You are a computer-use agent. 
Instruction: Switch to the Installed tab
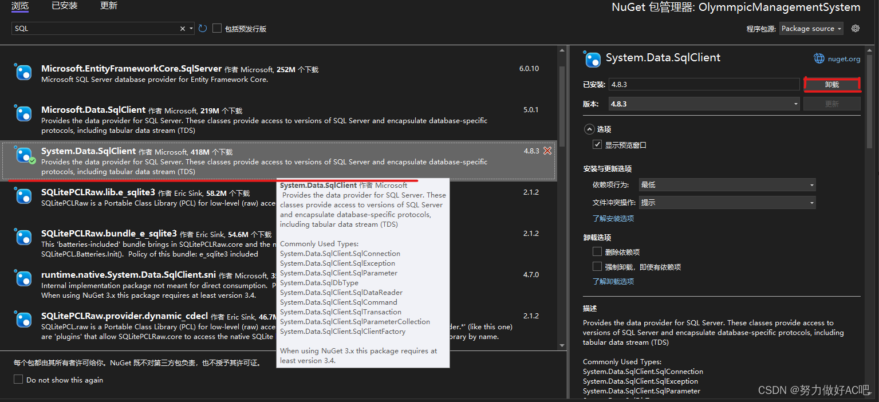tap(65, 6)
